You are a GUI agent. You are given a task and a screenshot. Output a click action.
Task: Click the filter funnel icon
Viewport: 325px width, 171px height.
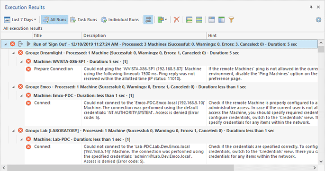(x=231, y=20)
